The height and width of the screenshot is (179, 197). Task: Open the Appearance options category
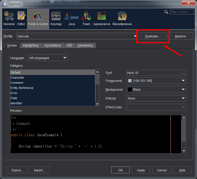point(102,19)
